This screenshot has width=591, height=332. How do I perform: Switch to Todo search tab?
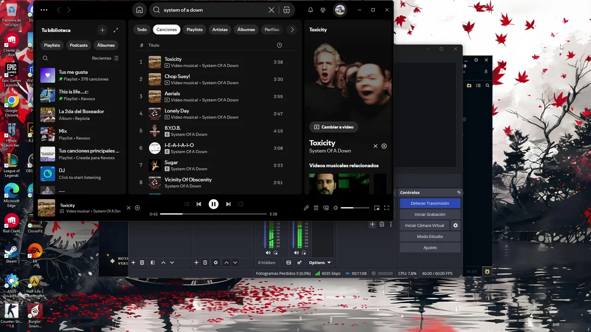(x=142, y=30)
